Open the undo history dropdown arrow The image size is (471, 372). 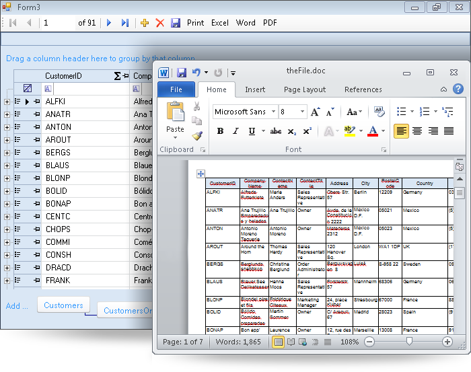(x=206, y=73)
